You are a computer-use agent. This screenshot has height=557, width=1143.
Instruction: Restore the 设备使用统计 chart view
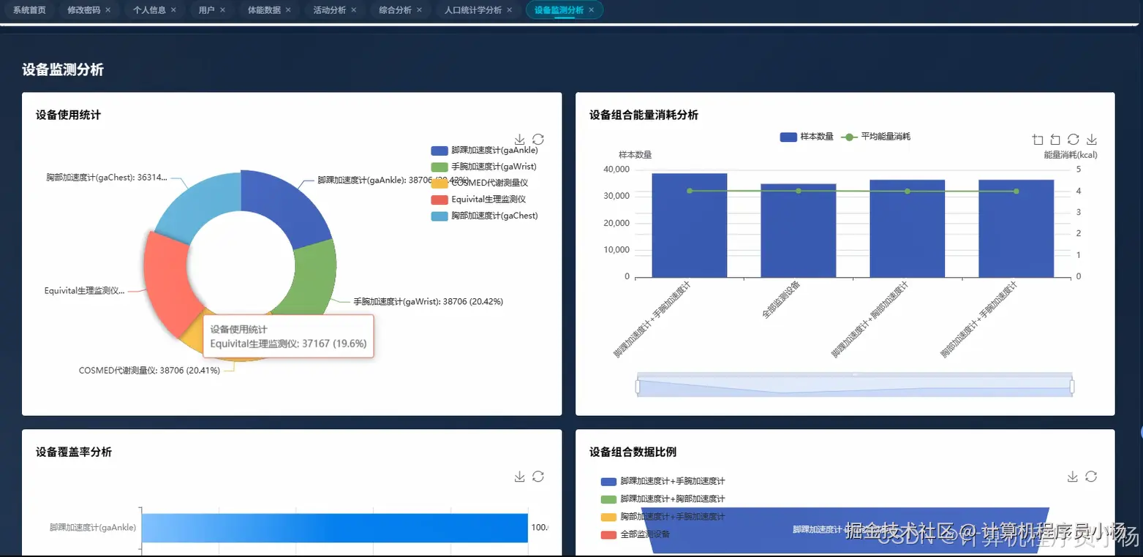point(538,139)
